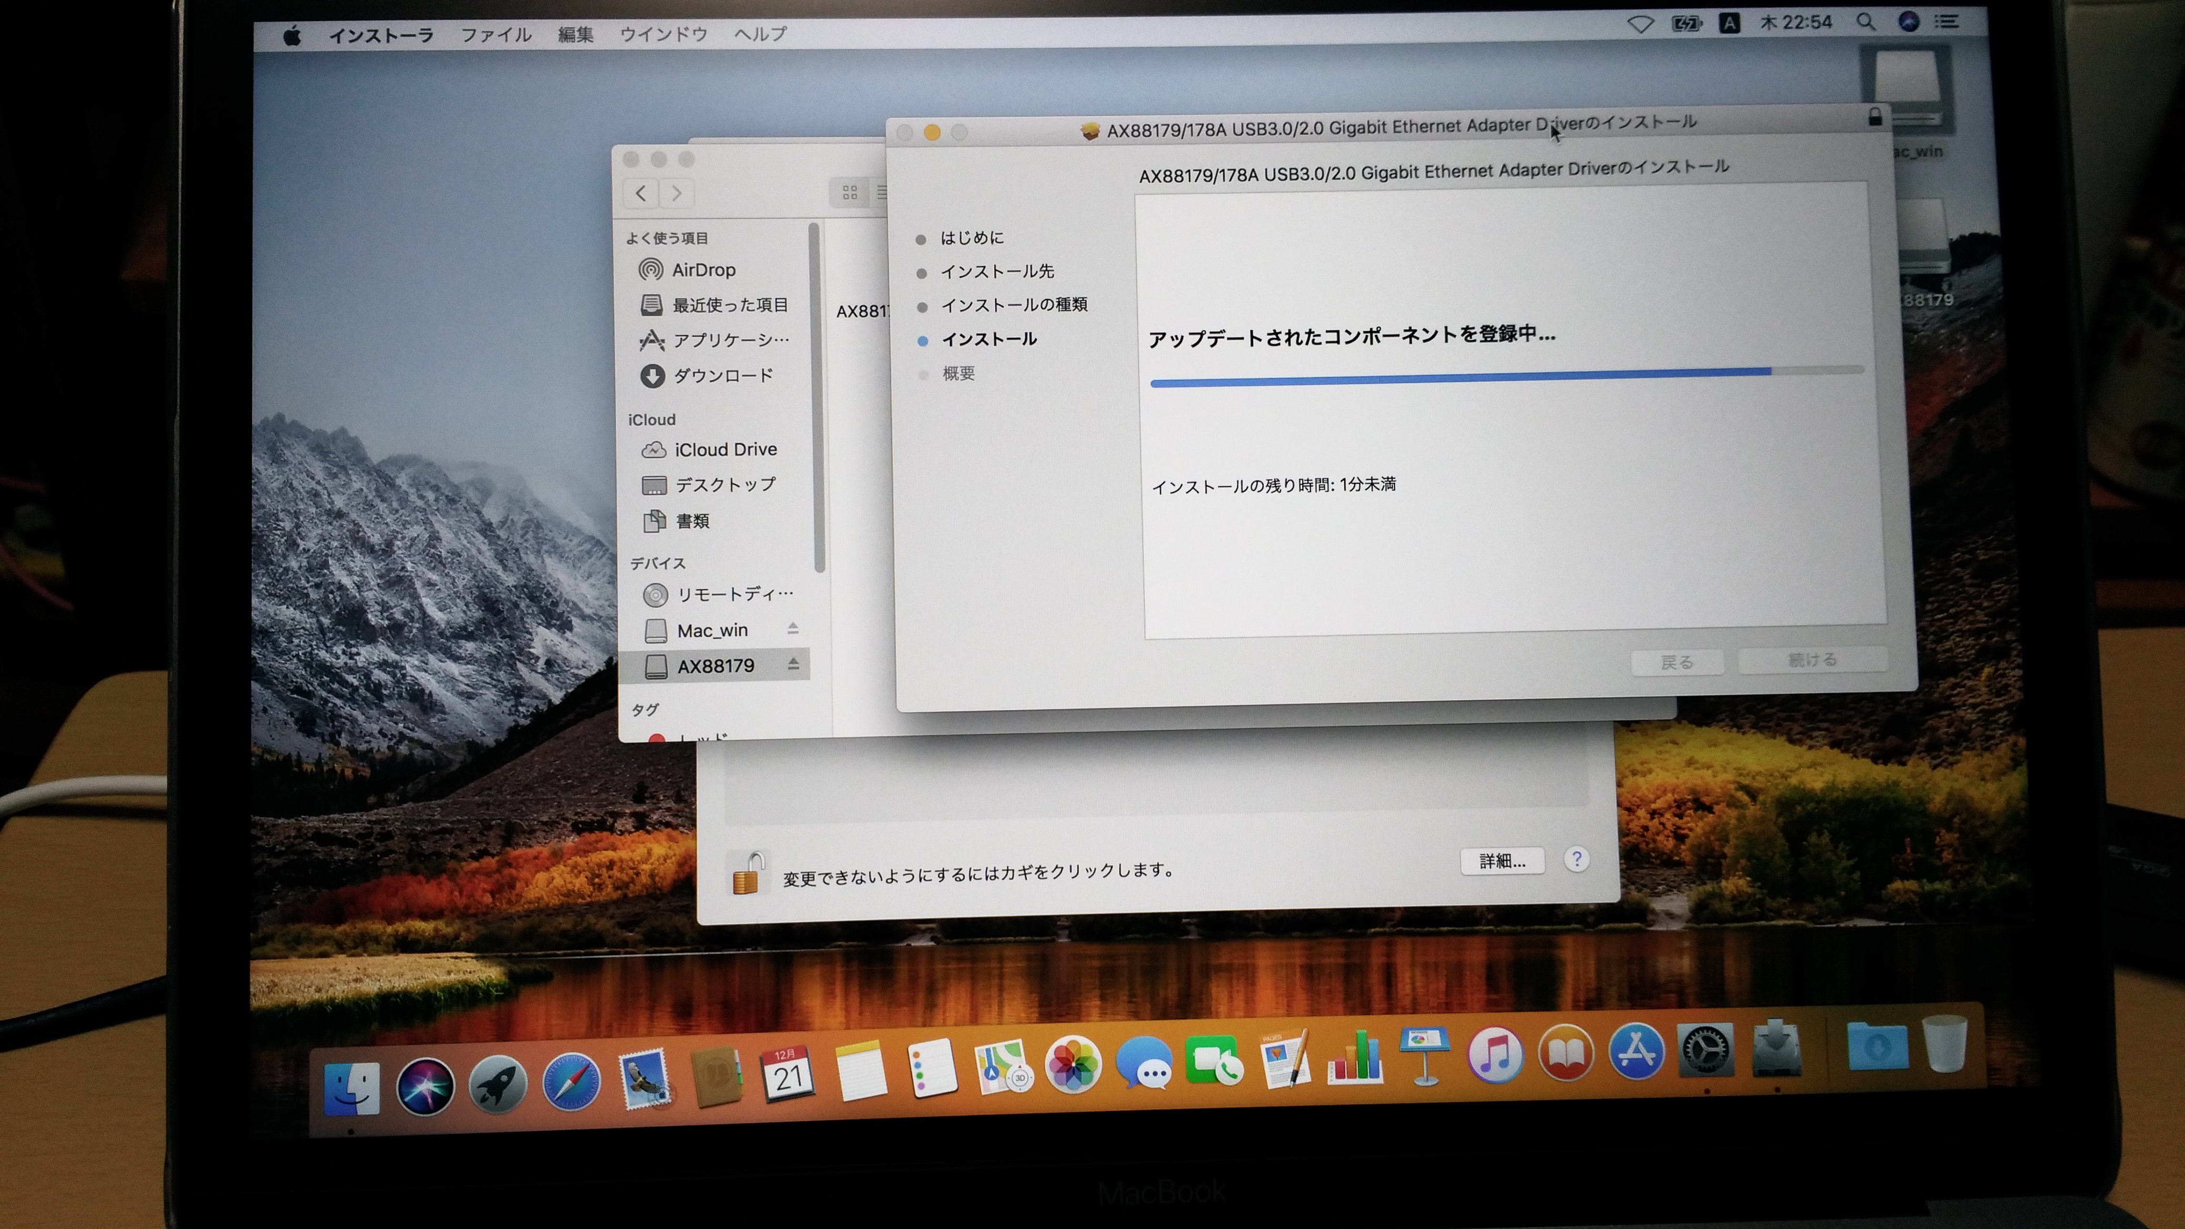Open Photos from the Dock
This screenshot has width=2185, height=1229.
point(1073,1065)
